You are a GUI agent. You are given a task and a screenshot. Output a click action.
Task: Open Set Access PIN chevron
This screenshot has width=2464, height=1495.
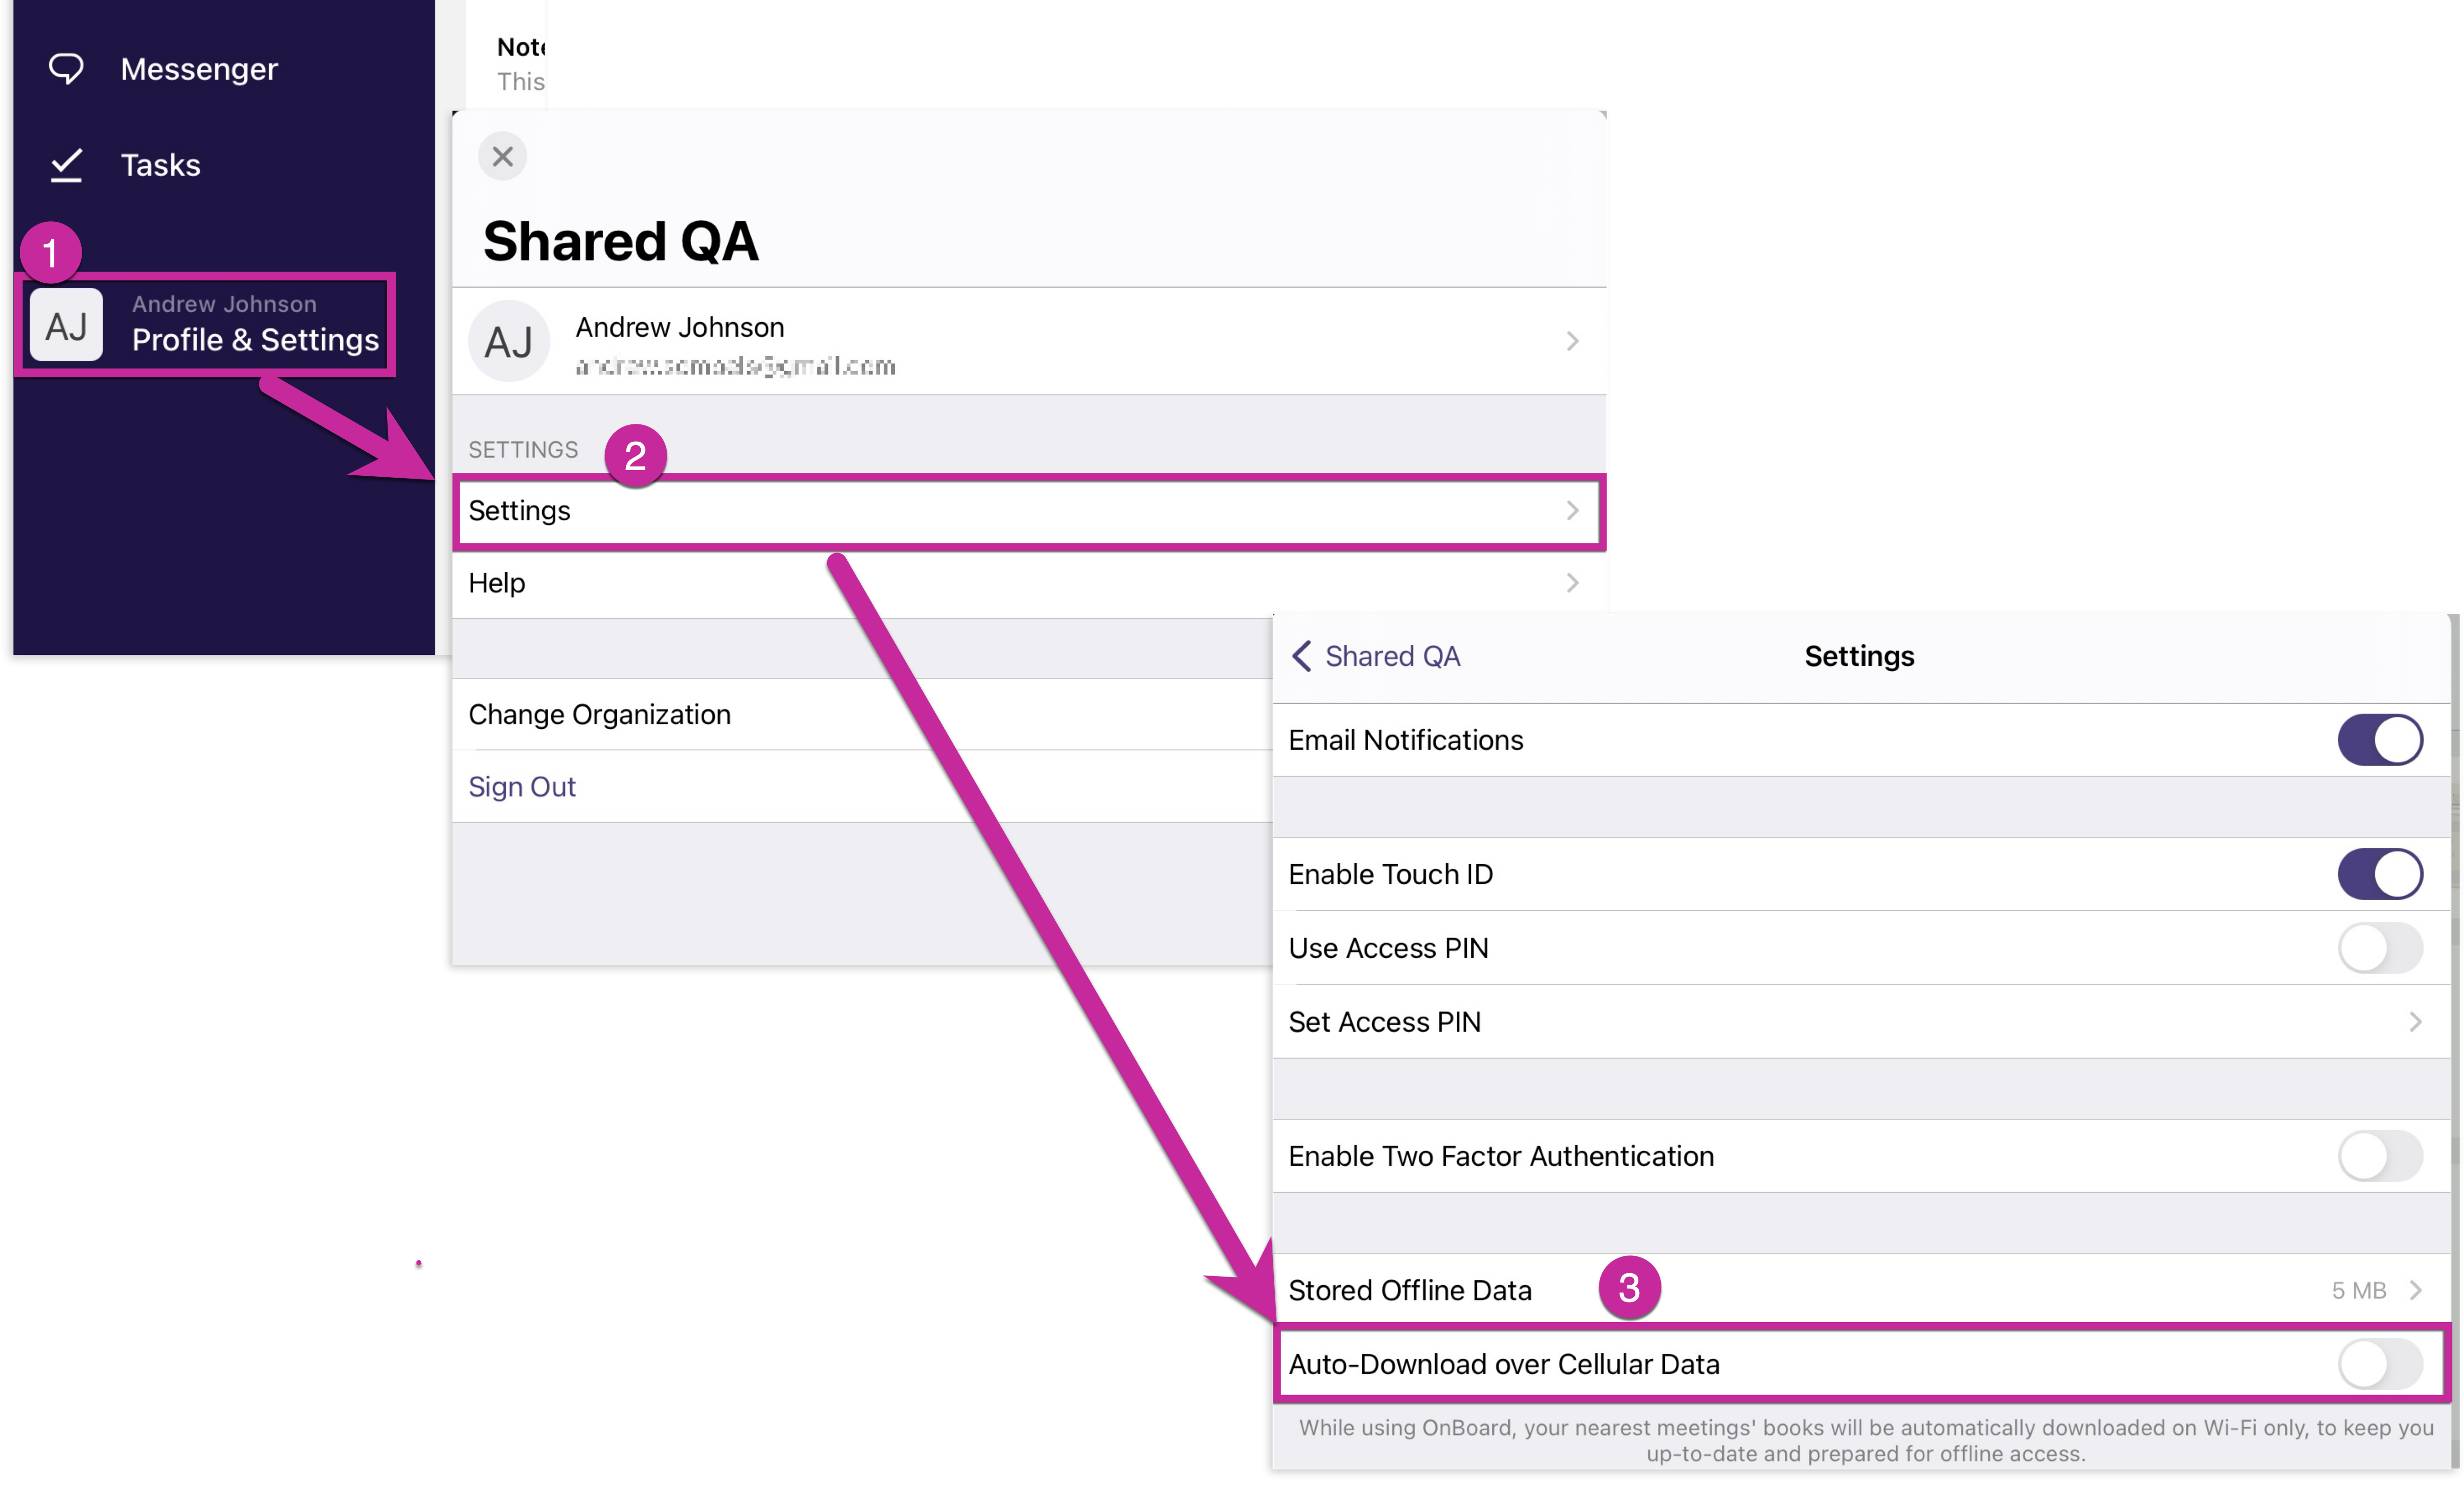pos(2415,1022)
